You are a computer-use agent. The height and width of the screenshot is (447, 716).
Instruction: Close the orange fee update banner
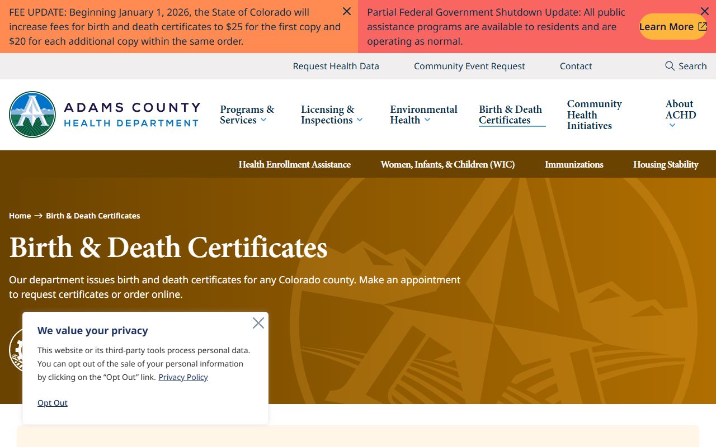point(347,11)
